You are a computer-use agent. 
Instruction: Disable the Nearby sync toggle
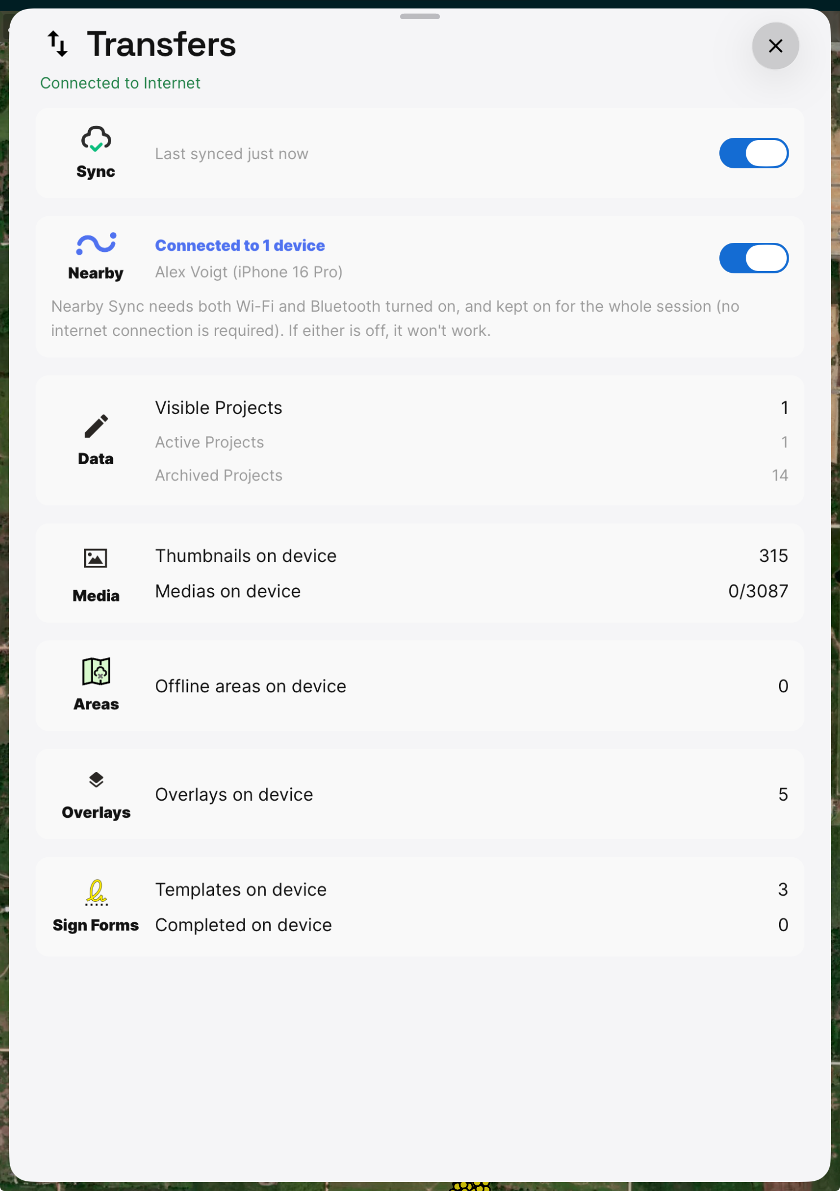754,258
